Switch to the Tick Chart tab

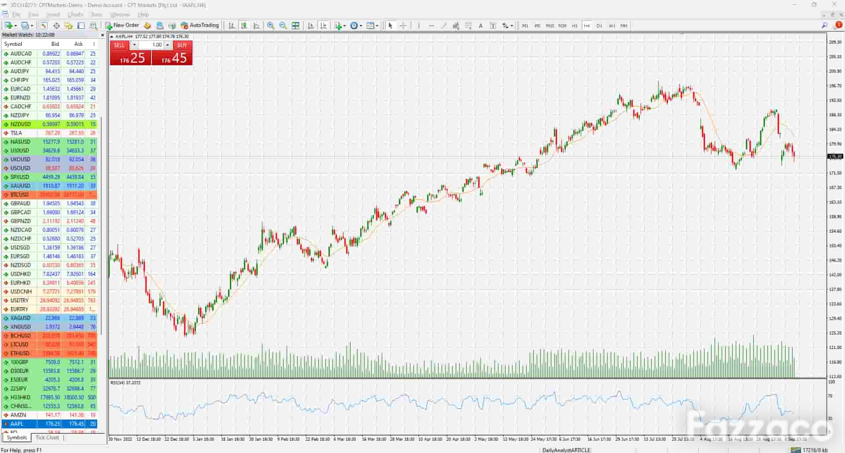pos(47,438)
